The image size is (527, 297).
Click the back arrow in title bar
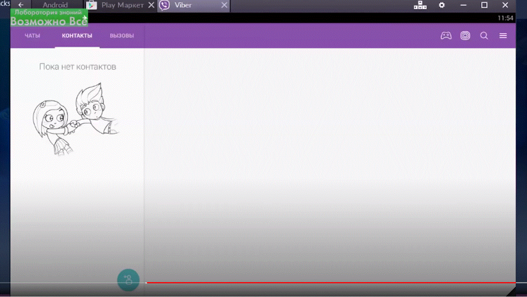[x=21, y=5]
